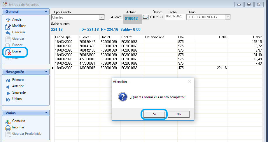This screenshot has width=268, height=142.
Task: Click the Guardar disk icon
Action: [x=8, y=39]
